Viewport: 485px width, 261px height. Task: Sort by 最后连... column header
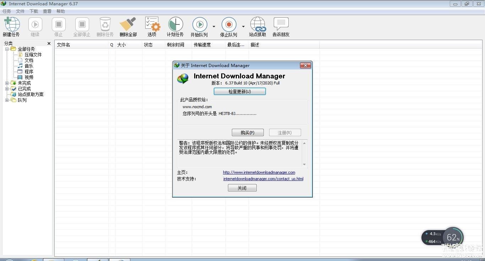click(x=237, y=45)
